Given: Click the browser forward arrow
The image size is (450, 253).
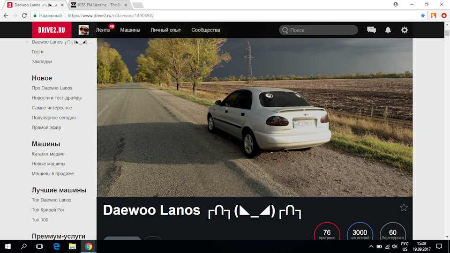Looking at the screenshot, I should [x=15, y=15].
